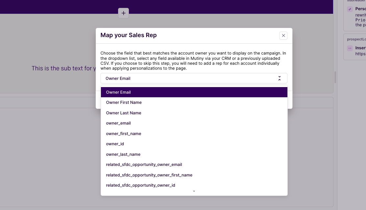Select owner_id option
This screenshot has height=210, width=366.
pos(194,144)
